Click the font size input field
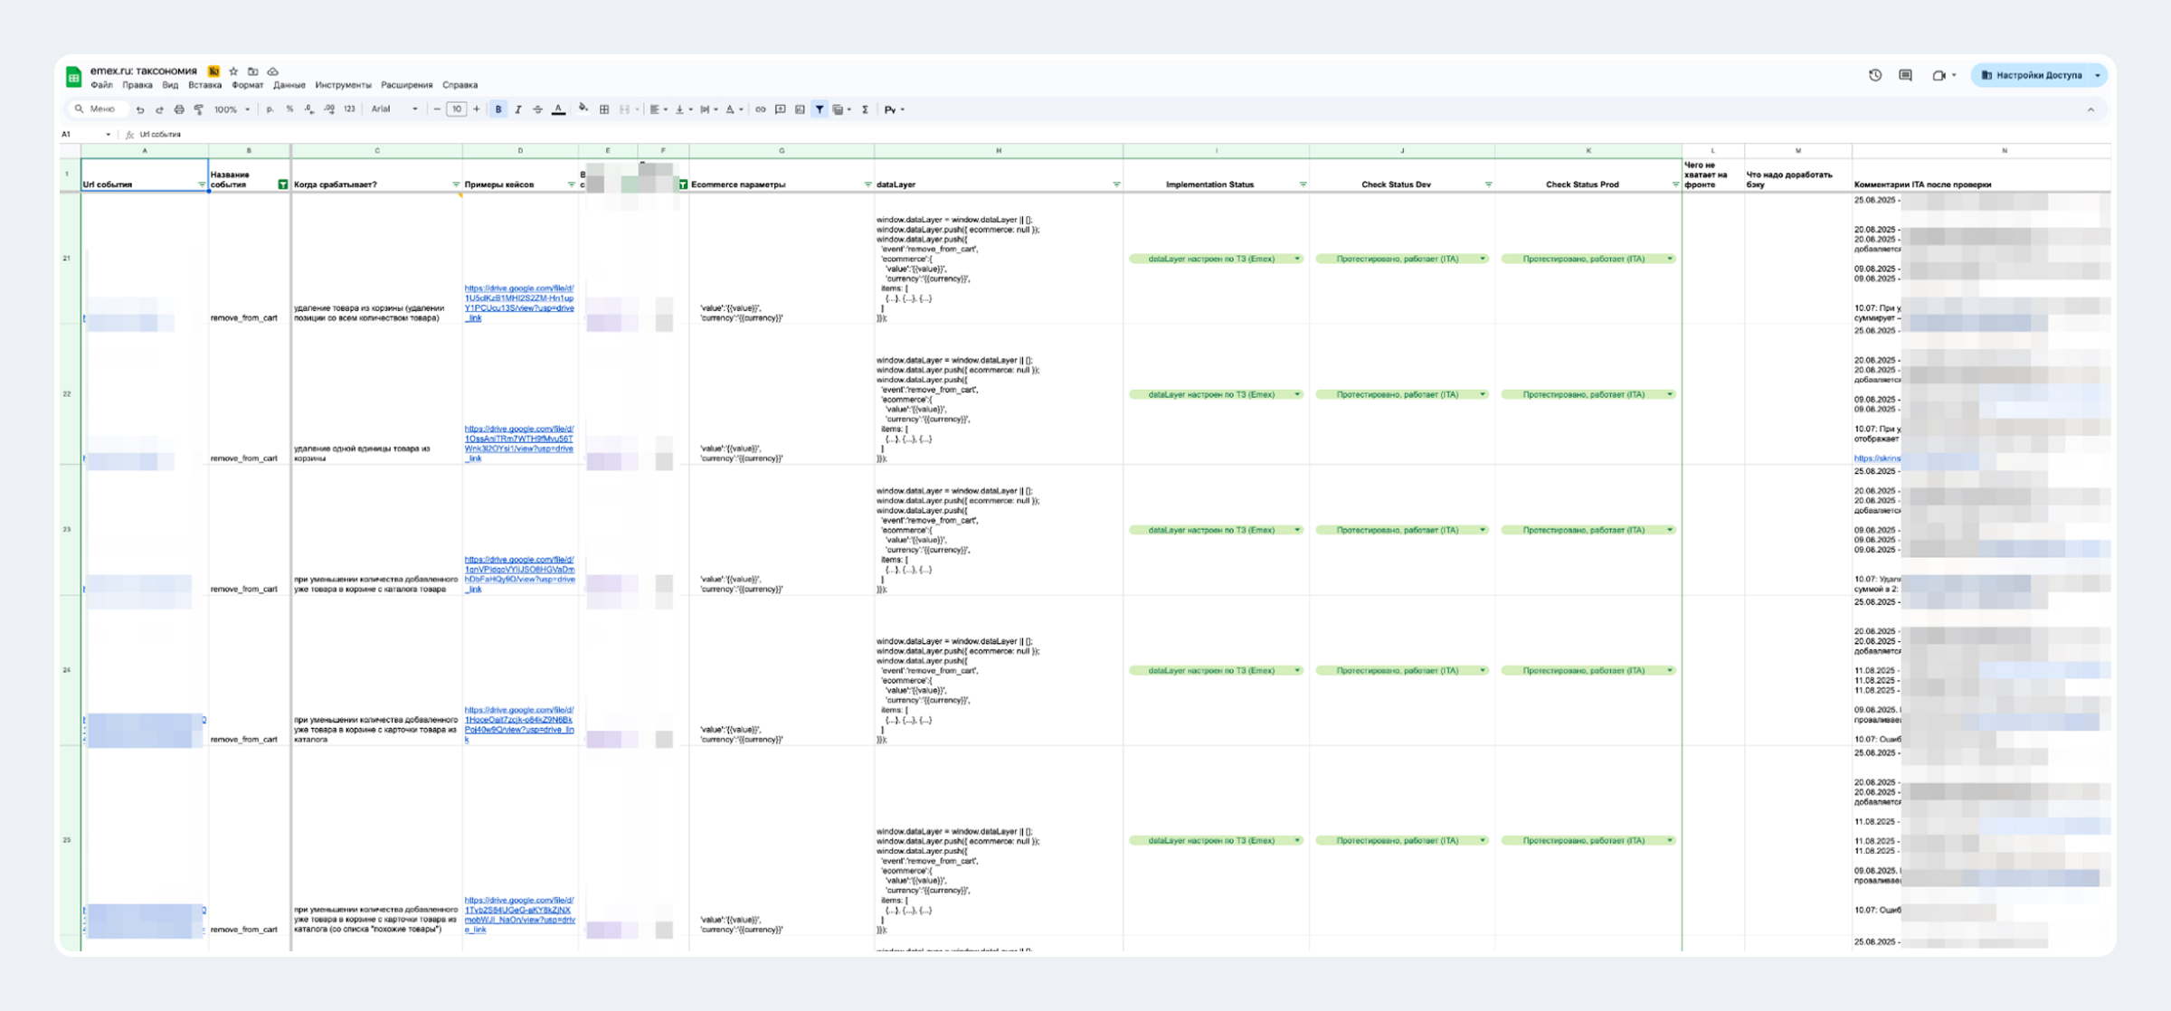2171x1011 pixels. click(x=457, y=109)
